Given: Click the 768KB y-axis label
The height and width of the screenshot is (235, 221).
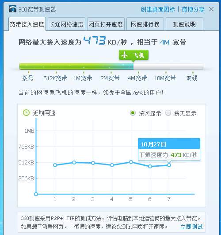Looking at the screenshot, I should click(x=26, y=146).
